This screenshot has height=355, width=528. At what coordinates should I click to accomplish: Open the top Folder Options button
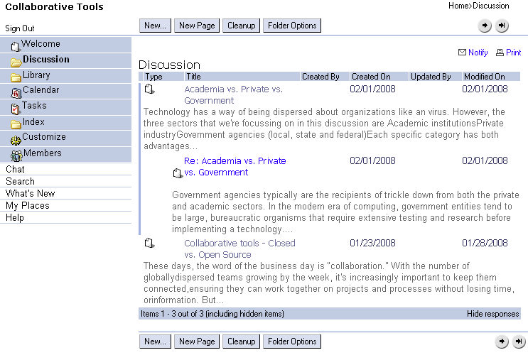[292, 26]
